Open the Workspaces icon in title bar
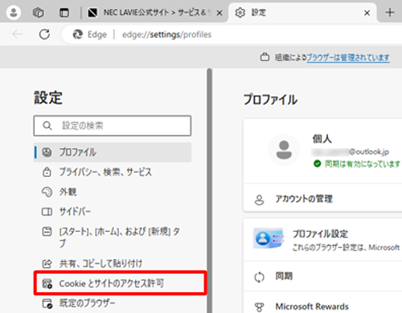This screenshot has height=313, width=402. click(x=38, y=12)
